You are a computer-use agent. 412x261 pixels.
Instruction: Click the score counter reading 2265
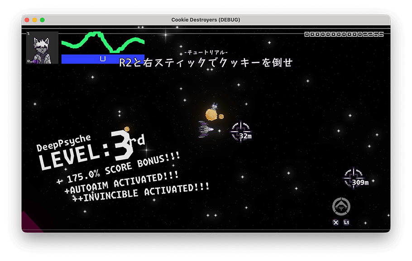coord(344,34)
